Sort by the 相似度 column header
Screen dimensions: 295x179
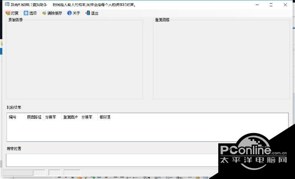pyautogui.click(x=107, y=117)
